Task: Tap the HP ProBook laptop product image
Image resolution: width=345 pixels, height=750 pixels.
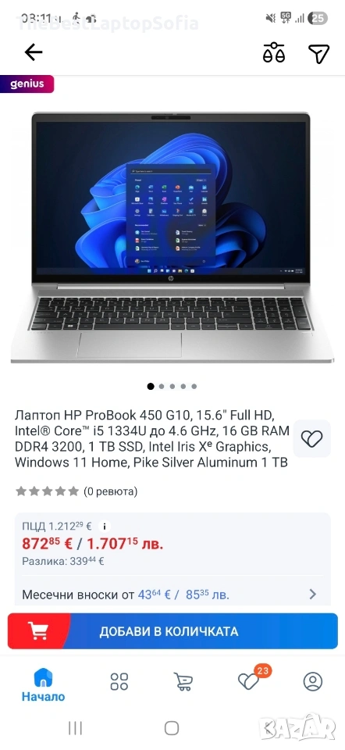Action: click(x=172, y=237)
